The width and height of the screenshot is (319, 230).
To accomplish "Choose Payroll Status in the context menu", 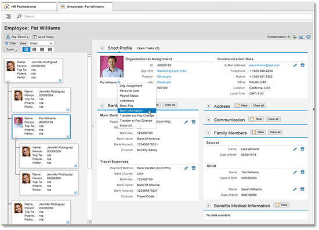I will [137, 96].
